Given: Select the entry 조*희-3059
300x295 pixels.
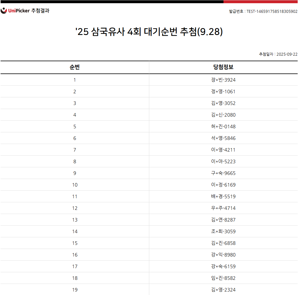Looking at the screenshot, I should point(223,231).
